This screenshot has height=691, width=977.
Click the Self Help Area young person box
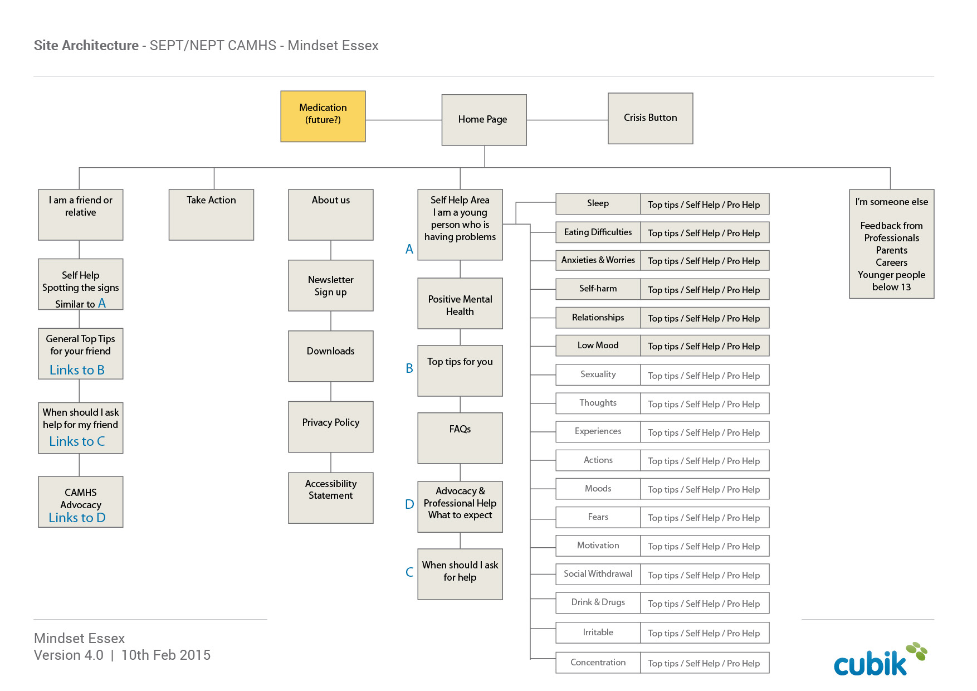pyautogui.click(x=460, y=225)
